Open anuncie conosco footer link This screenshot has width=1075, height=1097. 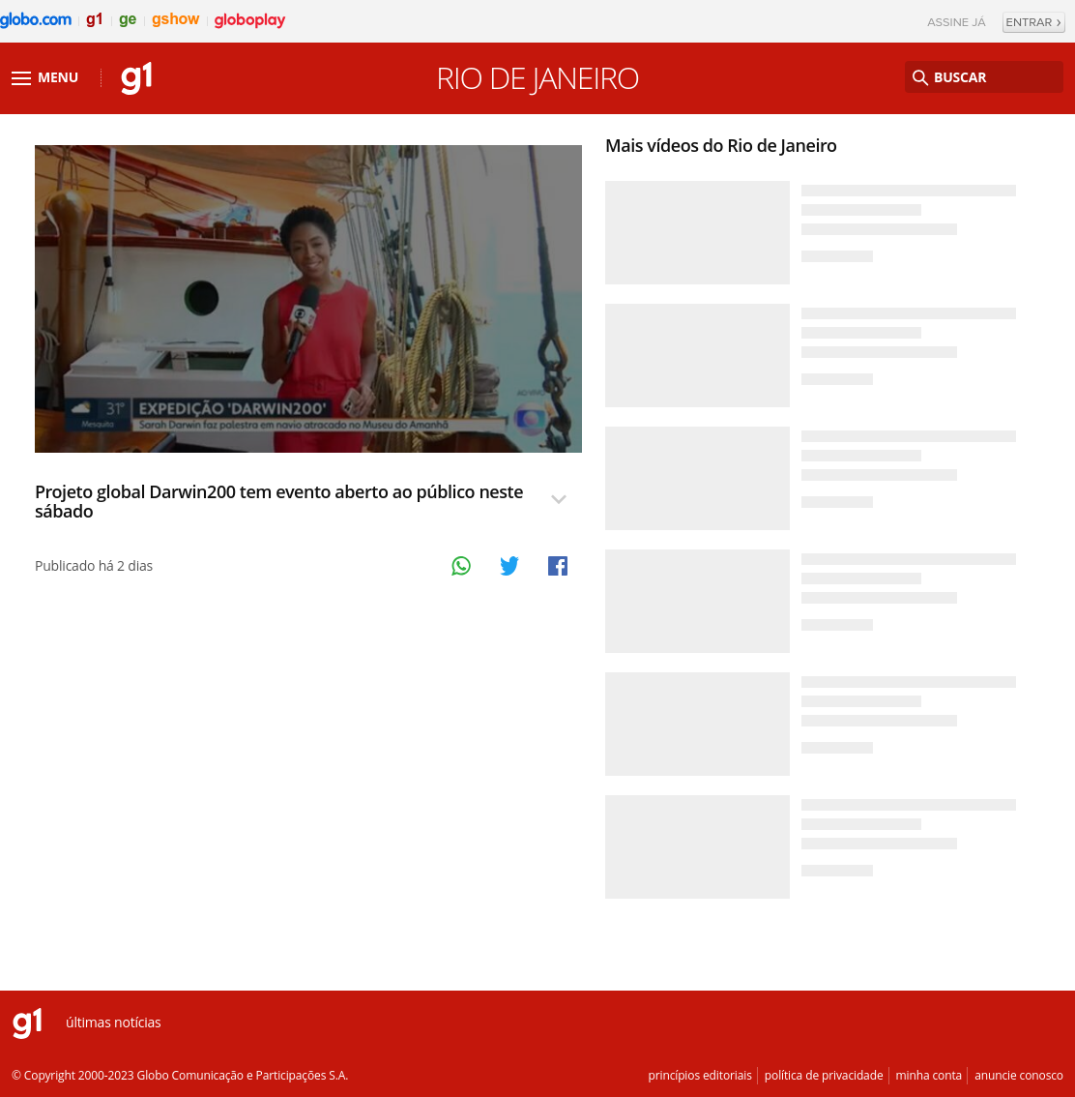[1018, 1076]
